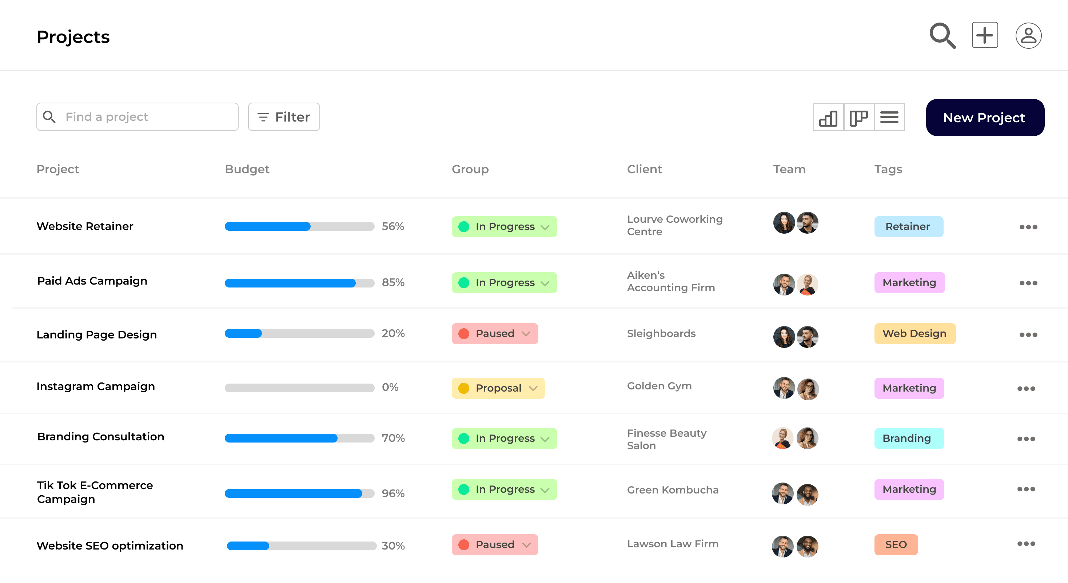This screenshot has width=1068, height=583.
Task: Open more options for Instagram Campaign
Action: pos(1026,389)
